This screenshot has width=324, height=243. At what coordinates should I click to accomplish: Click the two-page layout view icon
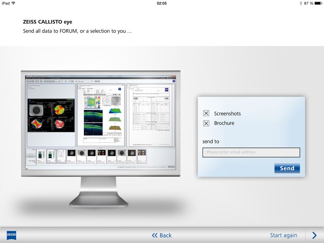(x=30, y=82)
